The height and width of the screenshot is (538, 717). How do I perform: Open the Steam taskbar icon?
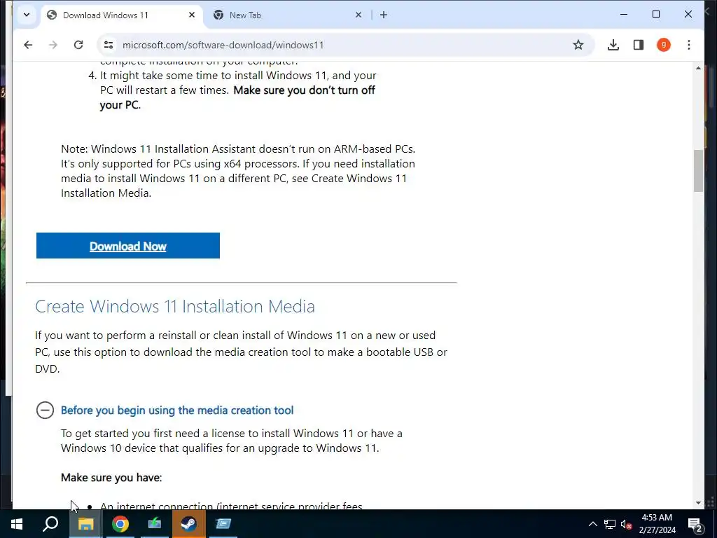click(x=188, y=524)
